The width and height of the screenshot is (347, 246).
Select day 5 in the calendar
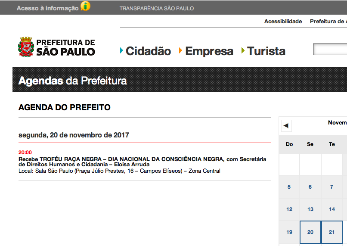point(289,187)
